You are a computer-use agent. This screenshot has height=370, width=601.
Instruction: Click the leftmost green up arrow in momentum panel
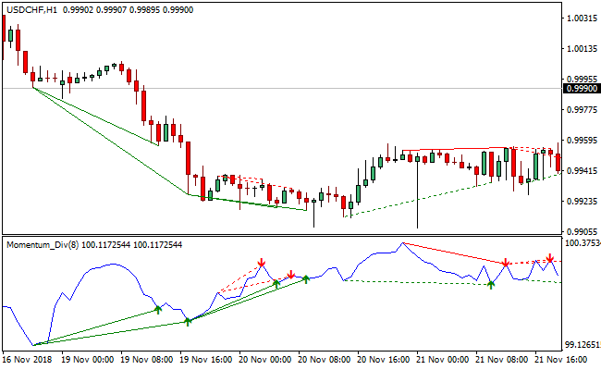point(158,310)
